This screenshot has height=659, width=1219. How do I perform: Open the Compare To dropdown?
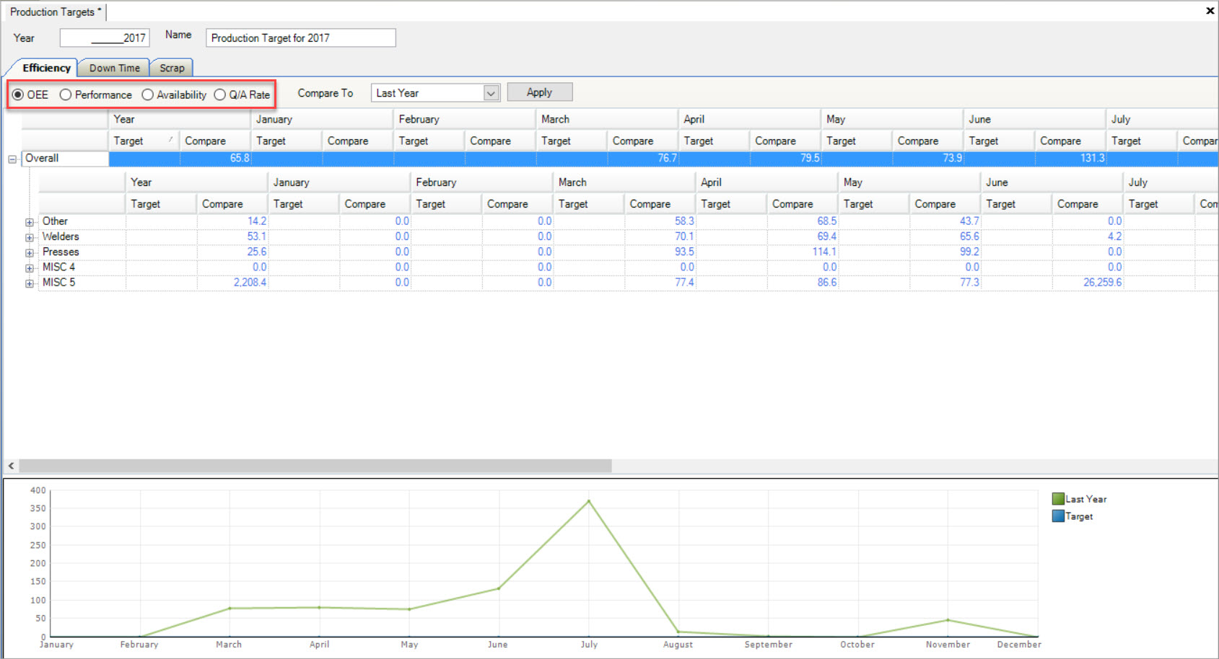(x=491, y=93)
